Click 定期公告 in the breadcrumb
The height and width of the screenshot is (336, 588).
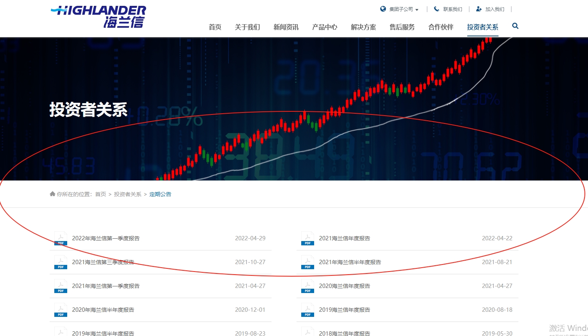(160, 194)
